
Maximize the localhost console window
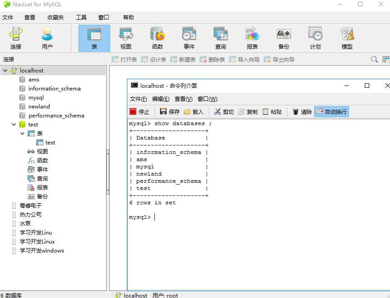click(367, 86)
